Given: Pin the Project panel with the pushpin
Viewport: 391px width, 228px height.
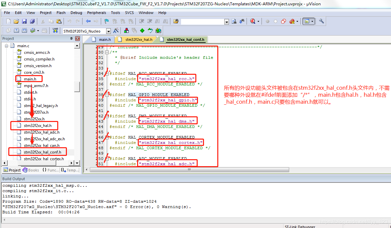Looking at the screenshot, I should tap(71, 39).
